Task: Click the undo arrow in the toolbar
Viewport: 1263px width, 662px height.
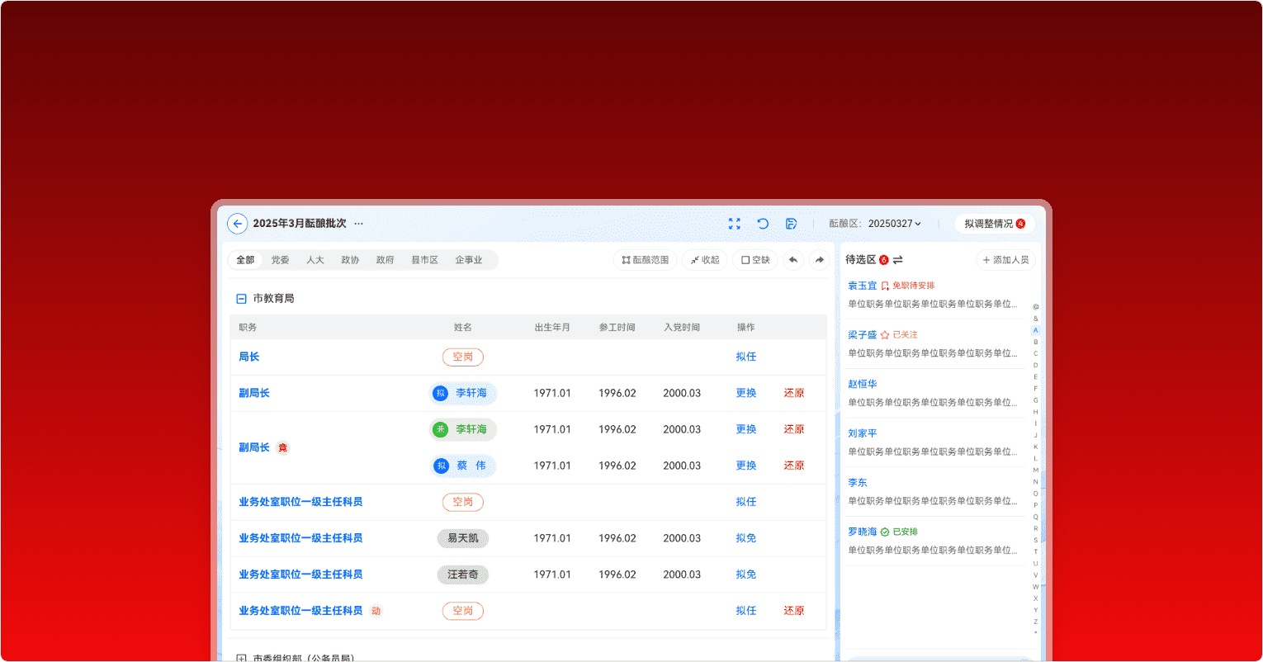Action: coord(793,260)
